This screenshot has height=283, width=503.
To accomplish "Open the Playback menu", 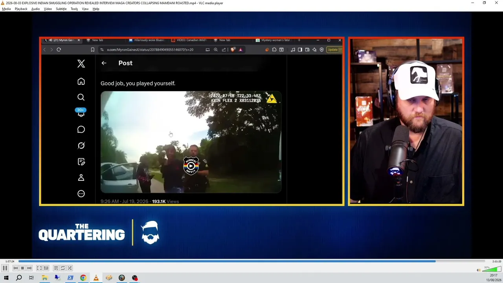I will [x=21, y=9].
